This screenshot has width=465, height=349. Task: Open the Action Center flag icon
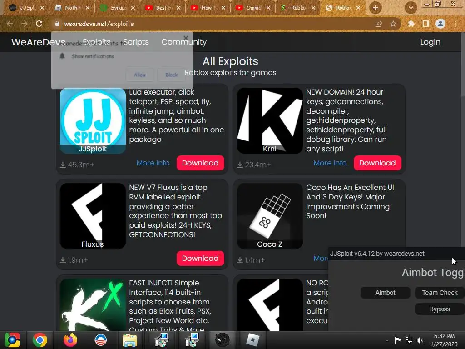(x=398, y=340)
